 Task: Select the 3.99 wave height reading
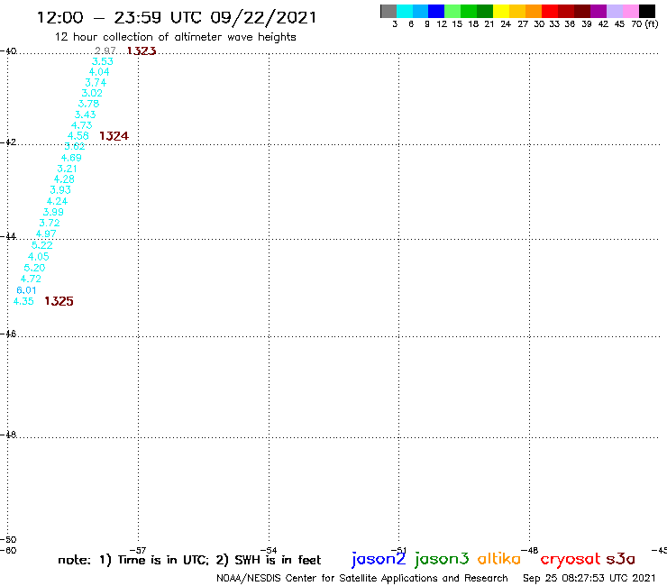(53, 212)
